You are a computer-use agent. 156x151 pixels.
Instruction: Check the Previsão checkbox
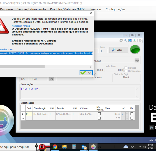pos(126,68)
